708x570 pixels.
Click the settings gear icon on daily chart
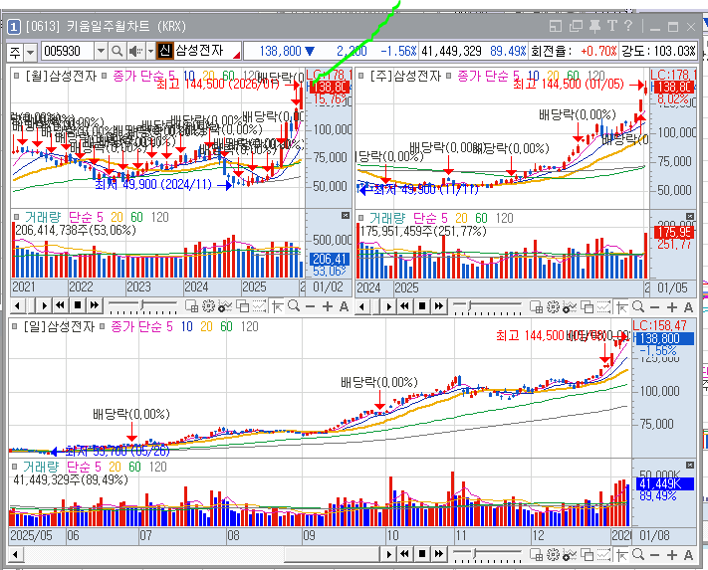click(553, 555)
